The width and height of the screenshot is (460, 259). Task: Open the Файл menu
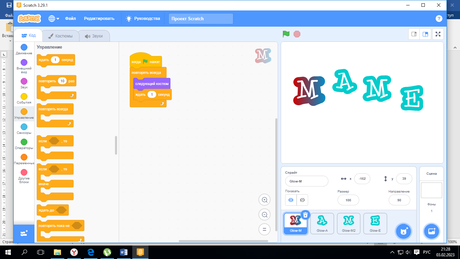point(70,19)
